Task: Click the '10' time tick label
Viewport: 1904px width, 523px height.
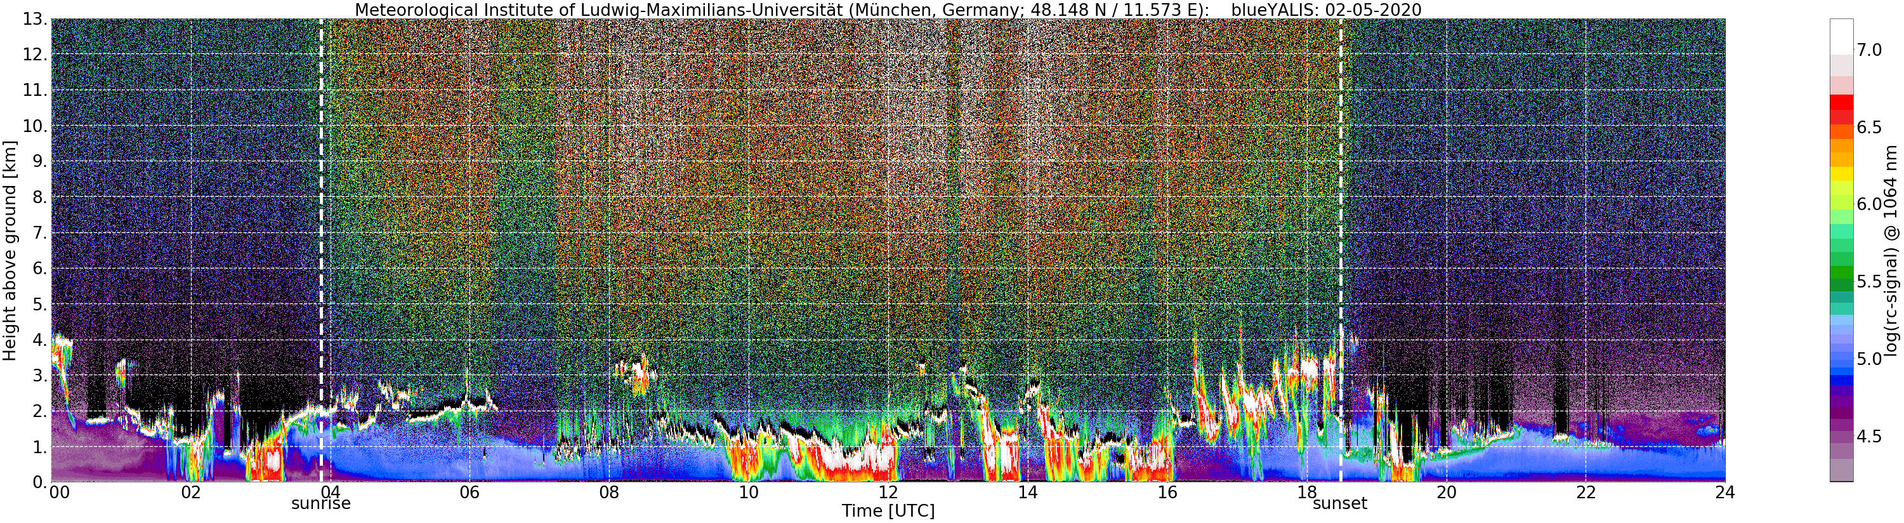Action: pos(748,493)
